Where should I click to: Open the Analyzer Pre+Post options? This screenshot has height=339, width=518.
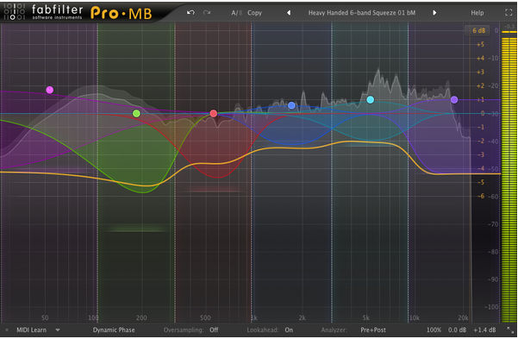click(x=373, y=330)
